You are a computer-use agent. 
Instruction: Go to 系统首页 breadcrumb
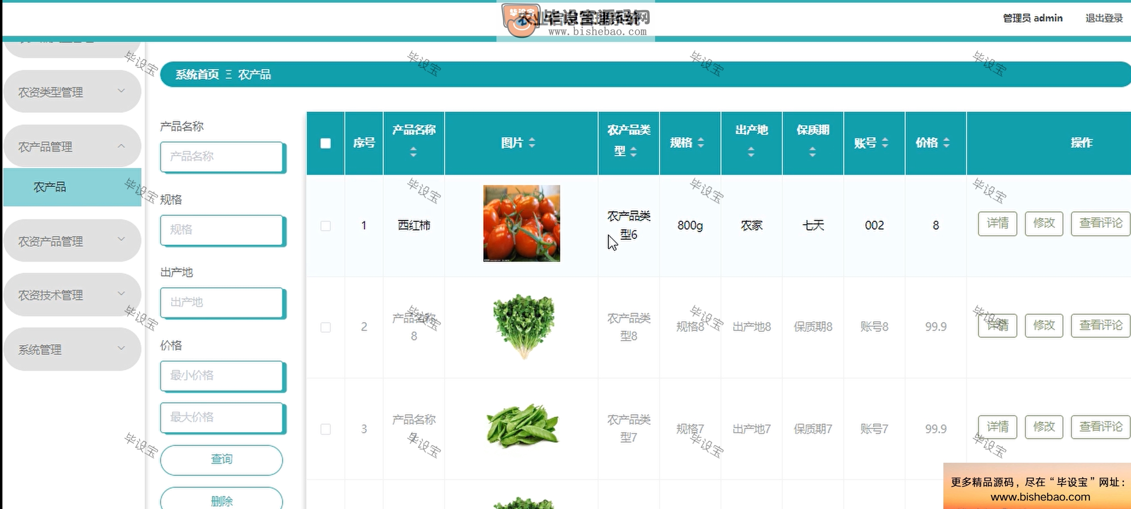coord(197,74)
